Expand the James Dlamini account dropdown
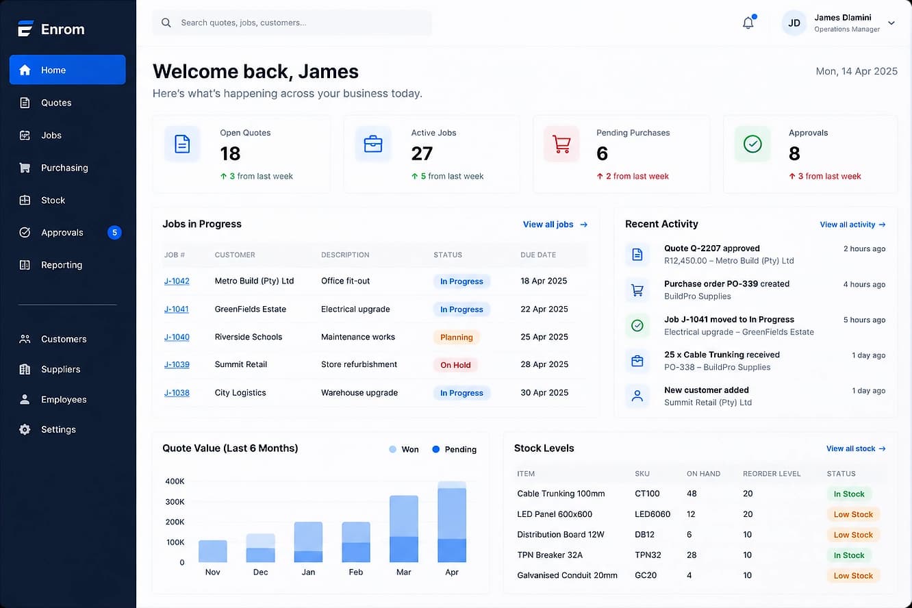 pyautogui.click(x=891, y=23)
